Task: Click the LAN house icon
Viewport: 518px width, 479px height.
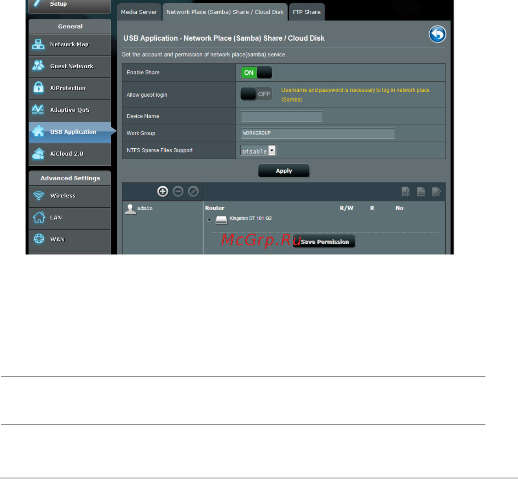Action: [39, 217]
